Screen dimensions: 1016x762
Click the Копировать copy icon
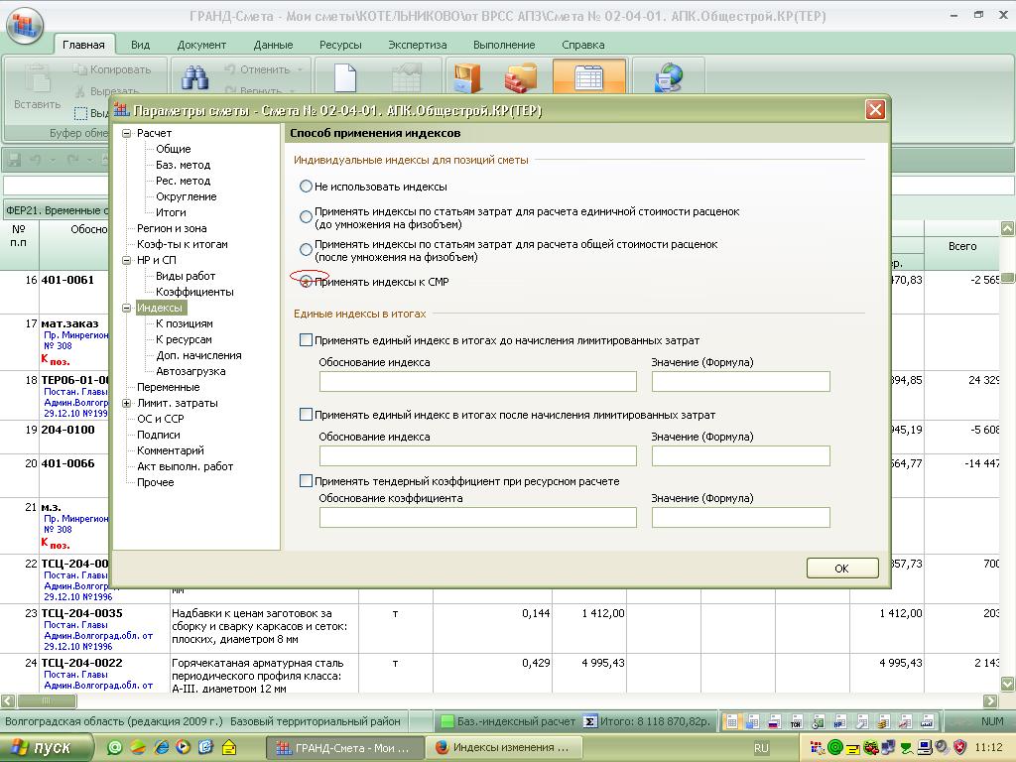[x=80, y=69]
